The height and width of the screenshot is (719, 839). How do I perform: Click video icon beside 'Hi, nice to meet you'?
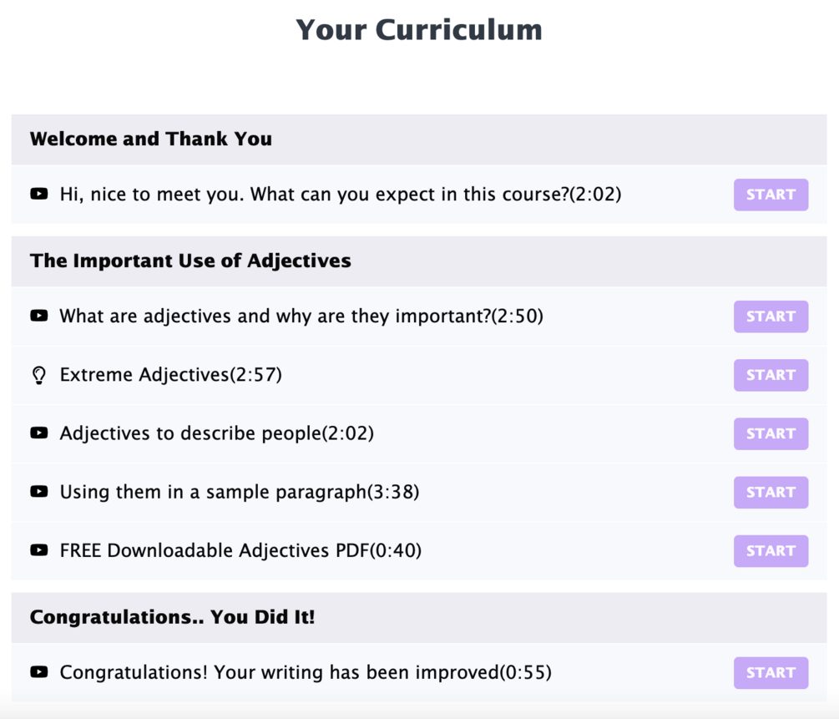pos(38,195)
